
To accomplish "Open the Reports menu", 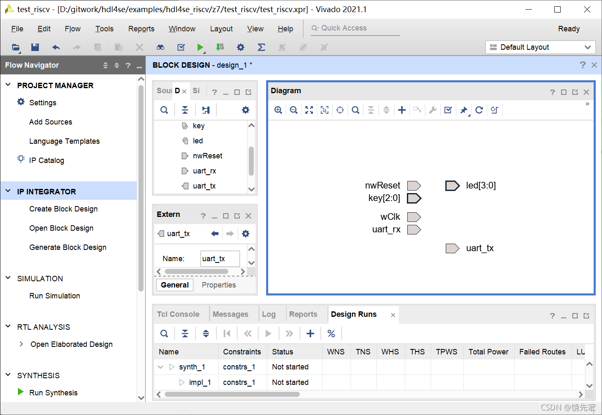I will [x=141, y=29].
